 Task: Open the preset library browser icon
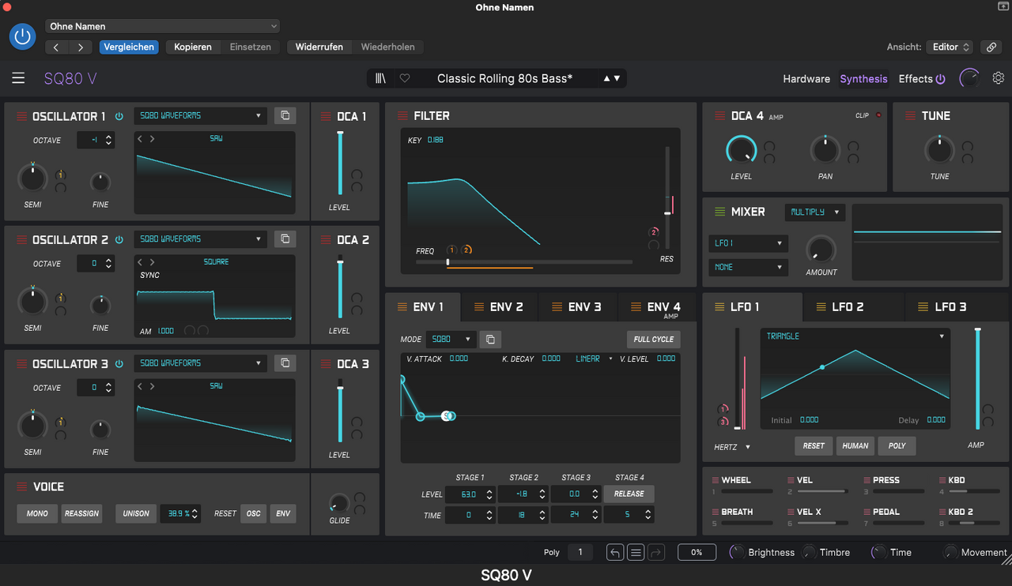point(381,78)
